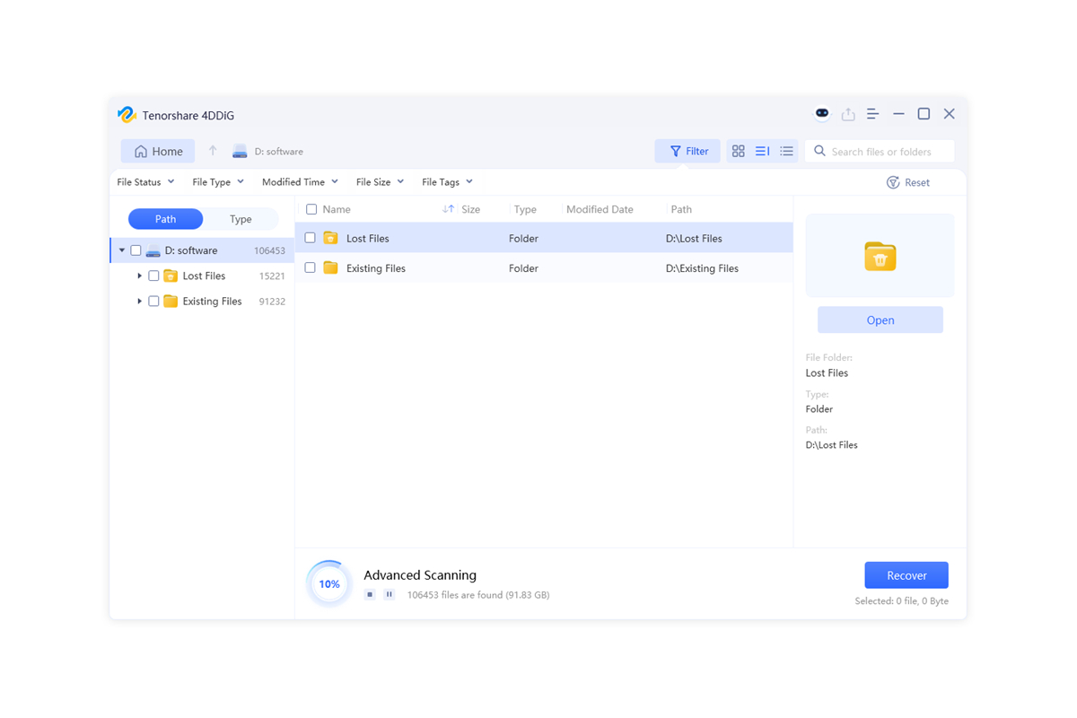This screenshot has width=1077, height=718.
Task: Open the selected Lost Files folder
Action: [880, 320]
